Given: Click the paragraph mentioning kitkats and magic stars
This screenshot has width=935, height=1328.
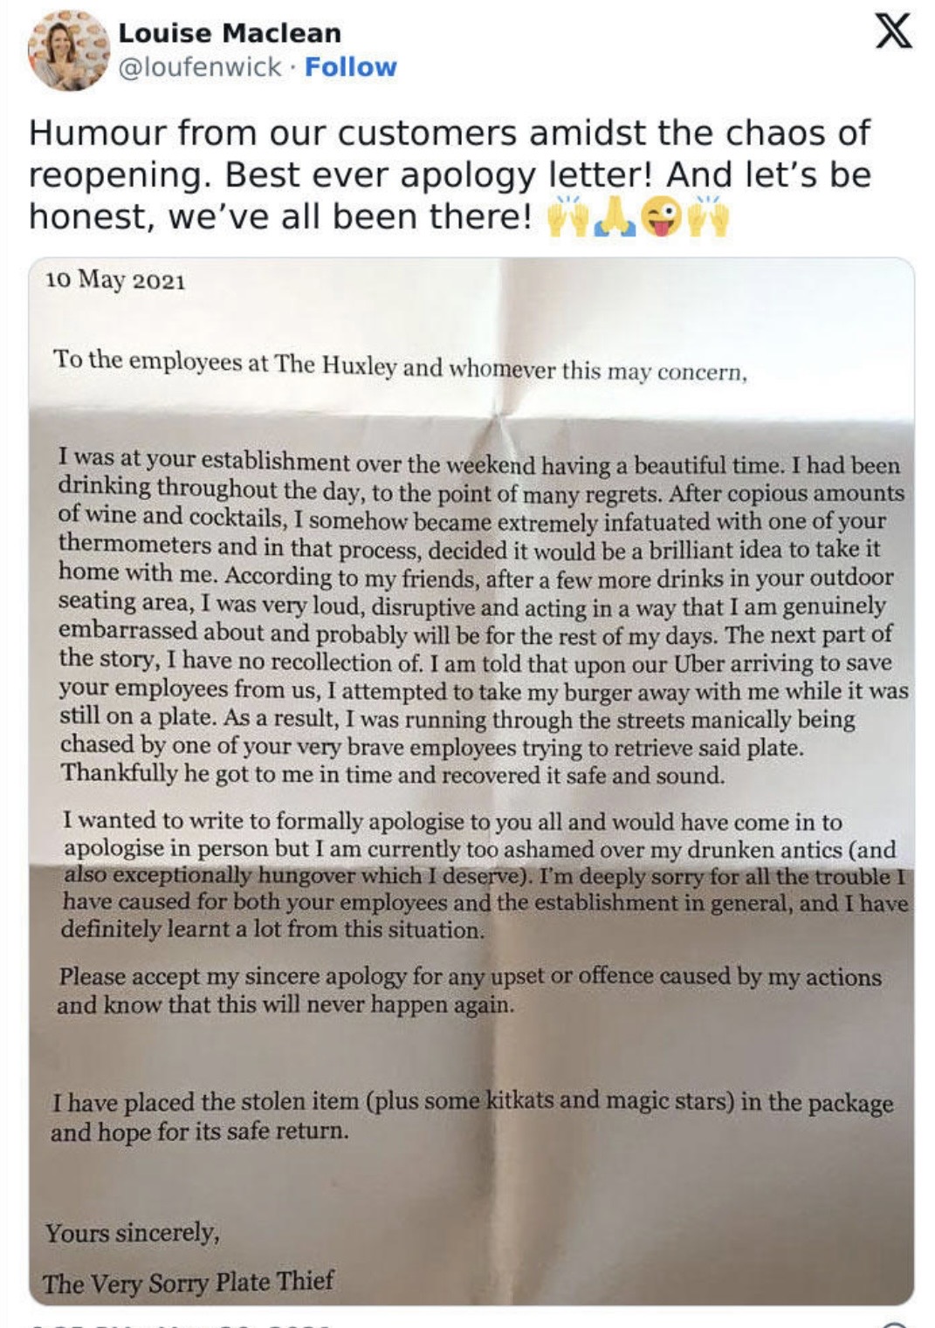Looking at the screenshot, I should pyautogui.click(x=472, y=1116).
